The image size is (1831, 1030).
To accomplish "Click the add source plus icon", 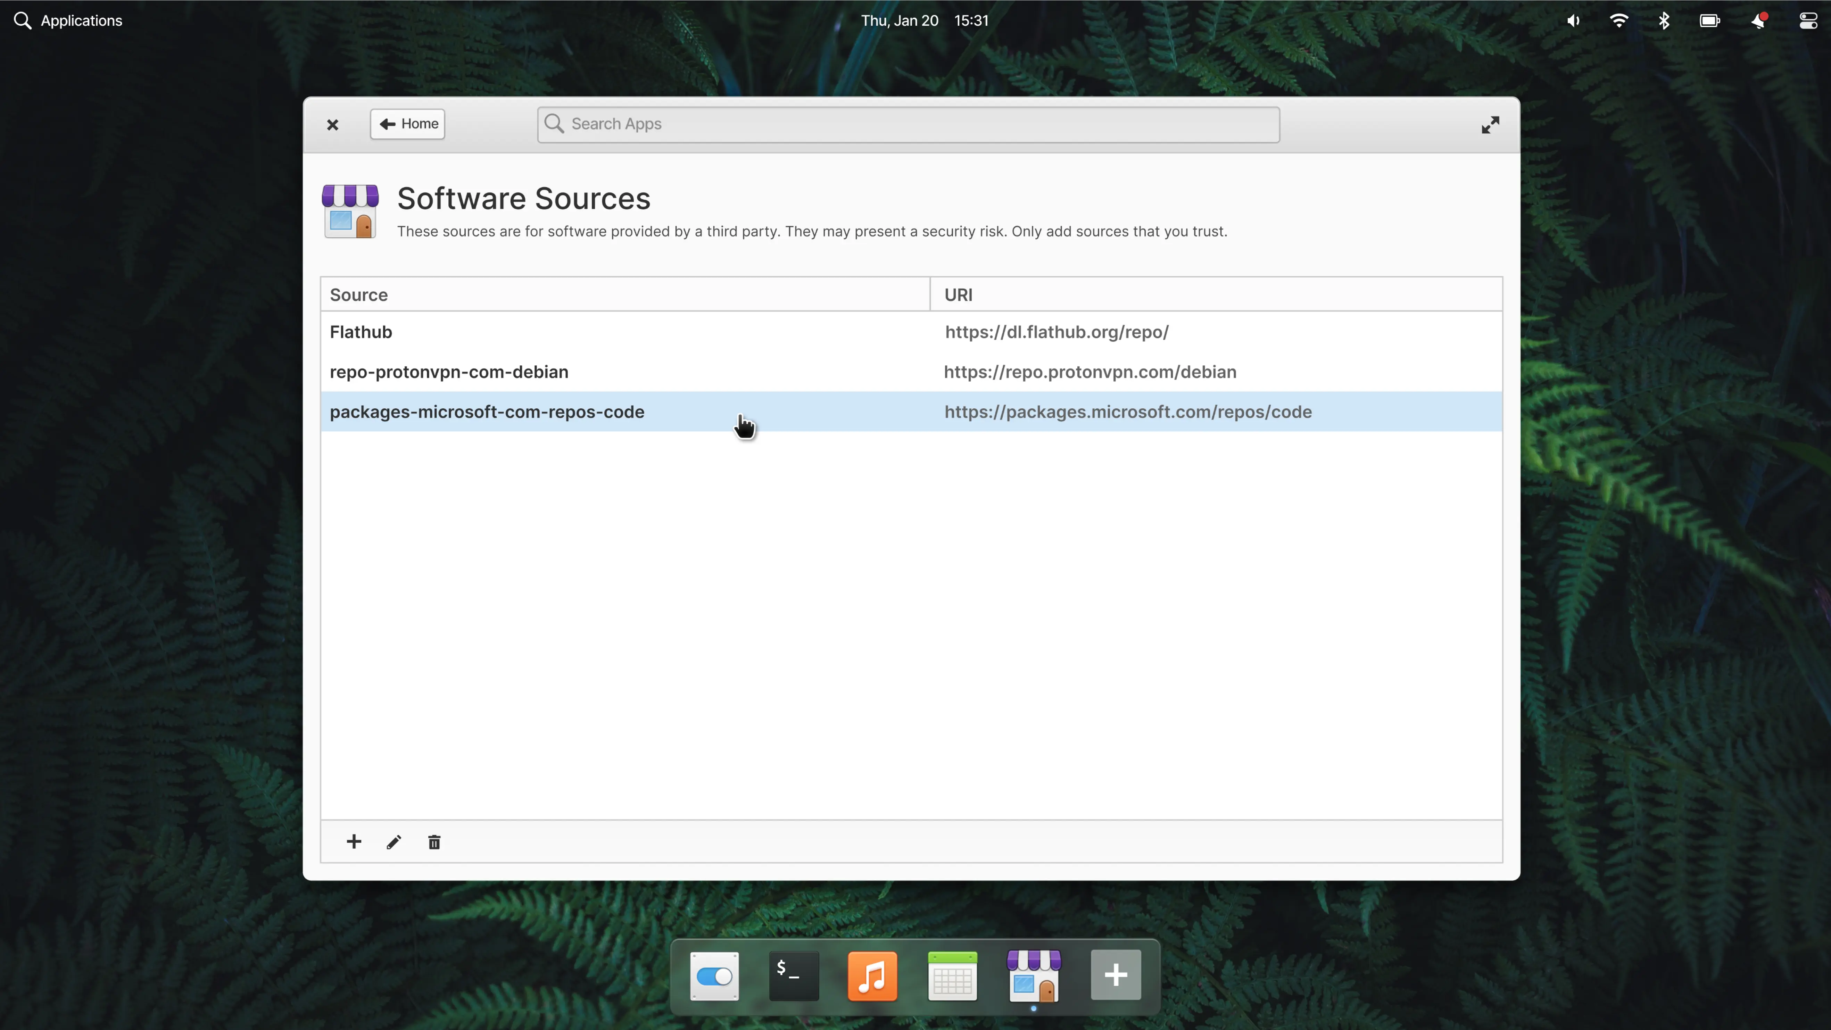I will (354, 842).
